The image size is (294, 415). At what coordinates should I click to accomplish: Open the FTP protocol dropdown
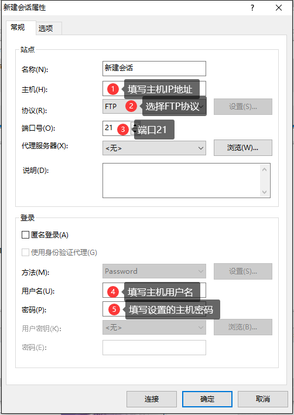tap(154, 107)
